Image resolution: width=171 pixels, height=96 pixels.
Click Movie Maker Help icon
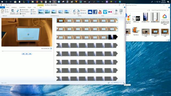click(x=125, y=7)
